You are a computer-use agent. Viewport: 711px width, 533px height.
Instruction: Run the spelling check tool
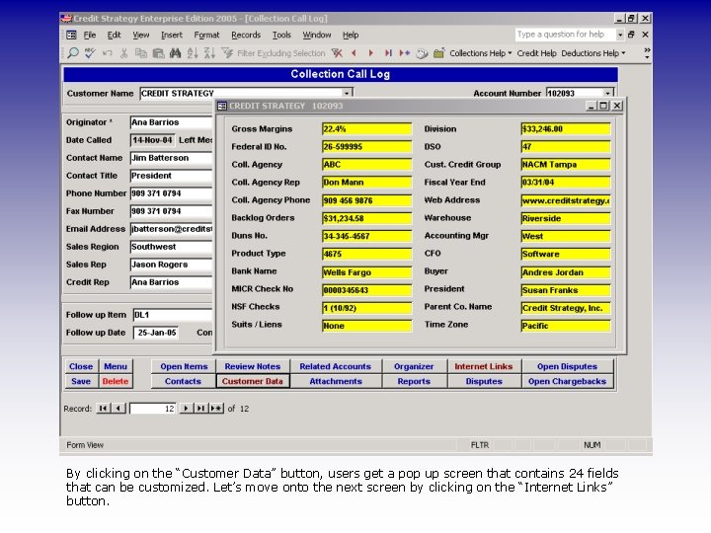90,53
